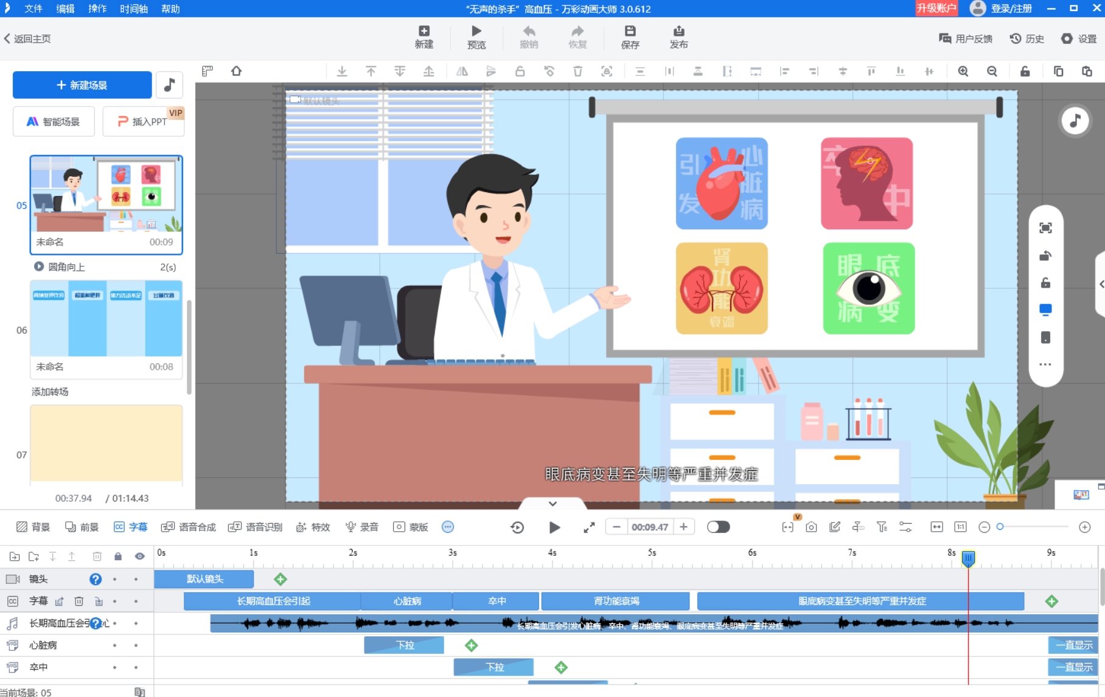
Task: Click the fullscreen expand icon near play
Action: tap(589, 527)
